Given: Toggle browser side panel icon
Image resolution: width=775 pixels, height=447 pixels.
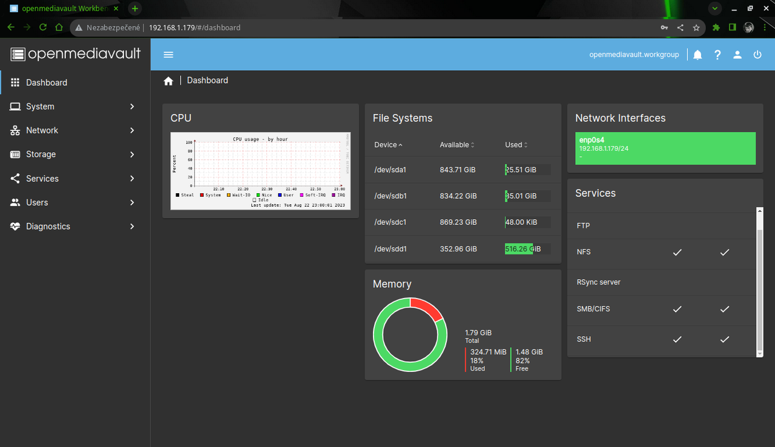Looking at the screenshot, I should (733, 27).
